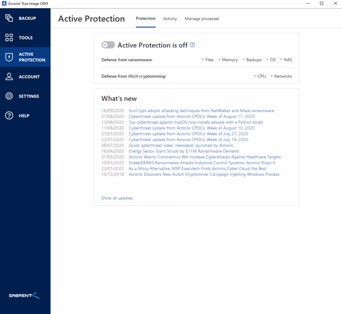Click Show all updates link
The height and width of the screenshot is (314, 342).
tap(117, 198)
